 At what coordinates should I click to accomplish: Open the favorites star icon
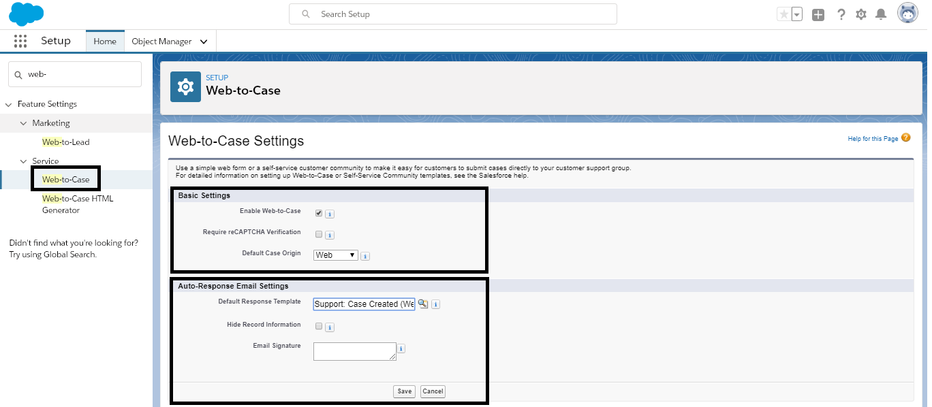[x=785, y=14]
